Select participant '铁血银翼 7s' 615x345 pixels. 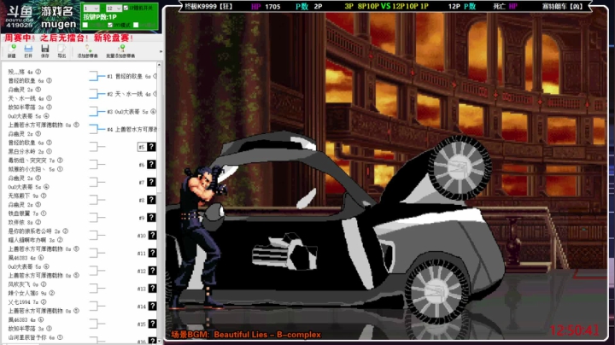27,213
